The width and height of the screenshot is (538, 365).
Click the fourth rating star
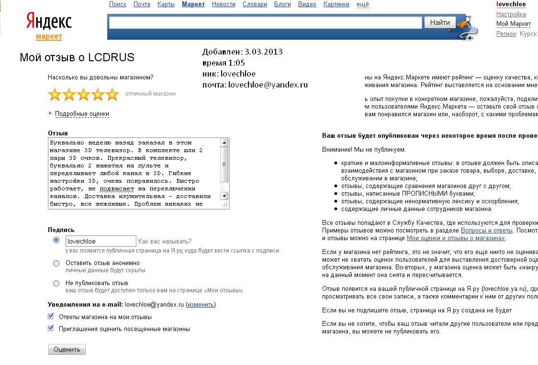click(98, 94)
